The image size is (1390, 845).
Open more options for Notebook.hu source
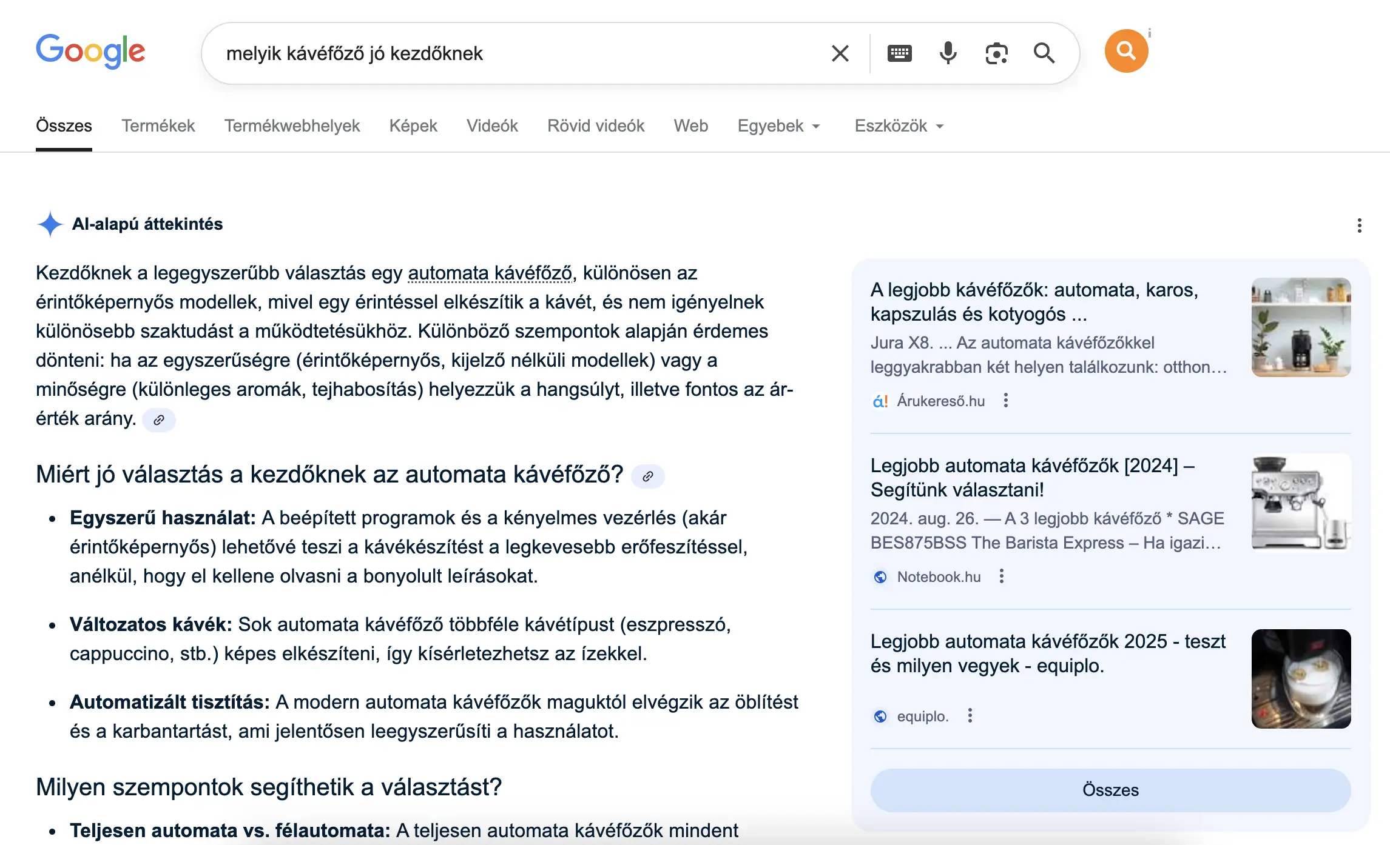click(x=1002, y=576)
